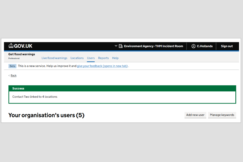Open the Help tab
Screen dimensions: 243x162
click(115, 58)
